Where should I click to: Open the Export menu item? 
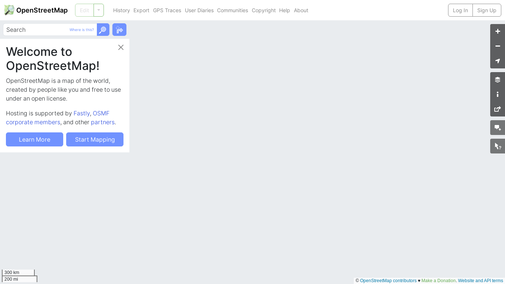point(141,10)
